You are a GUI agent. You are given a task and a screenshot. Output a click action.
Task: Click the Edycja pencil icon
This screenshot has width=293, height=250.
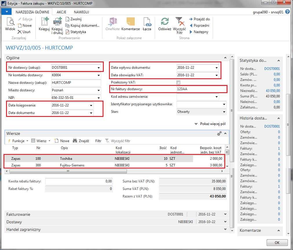pyautogui.click(x=19, y=19)
